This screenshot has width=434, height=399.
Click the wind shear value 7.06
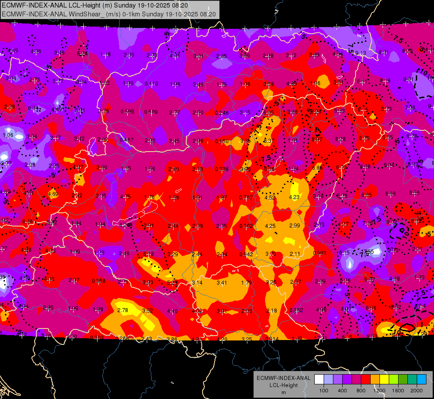pyautogui.click(x=410, y=107)
